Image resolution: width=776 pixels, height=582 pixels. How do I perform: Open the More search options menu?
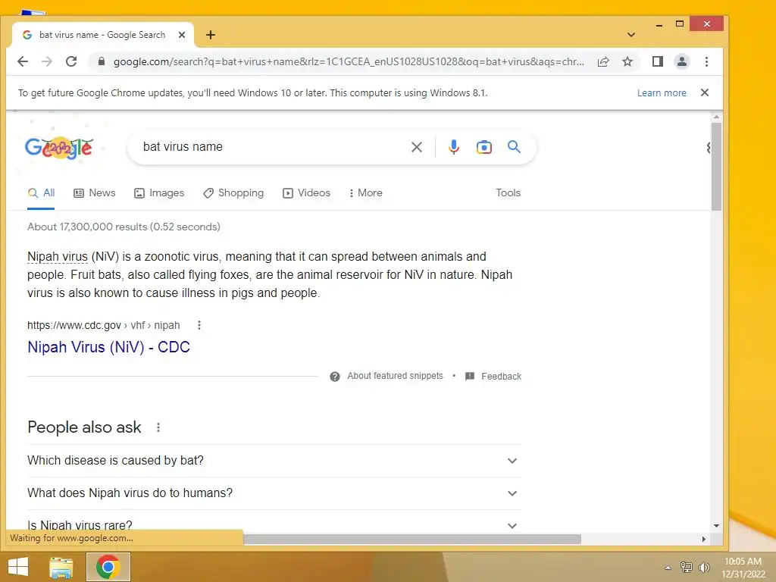(365, 193)
